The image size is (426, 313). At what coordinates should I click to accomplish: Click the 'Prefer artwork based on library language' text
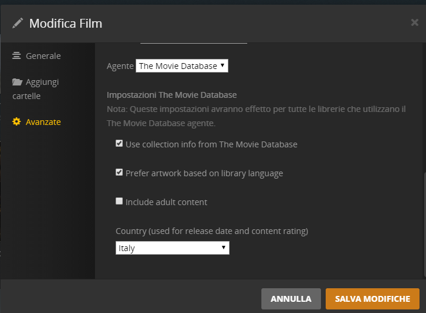[x=204, y=174]
